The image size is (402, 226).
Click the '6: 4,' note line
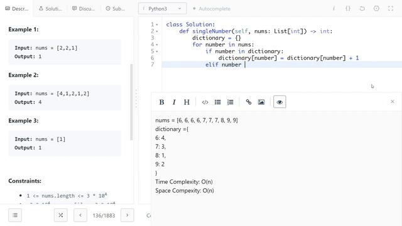click(x=161, y=138)
